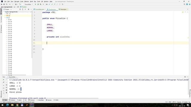Click the Update Project blue arrow icon
Viewport: 191px width, 107px height.
pyautogui.click(x=50, y=4)
